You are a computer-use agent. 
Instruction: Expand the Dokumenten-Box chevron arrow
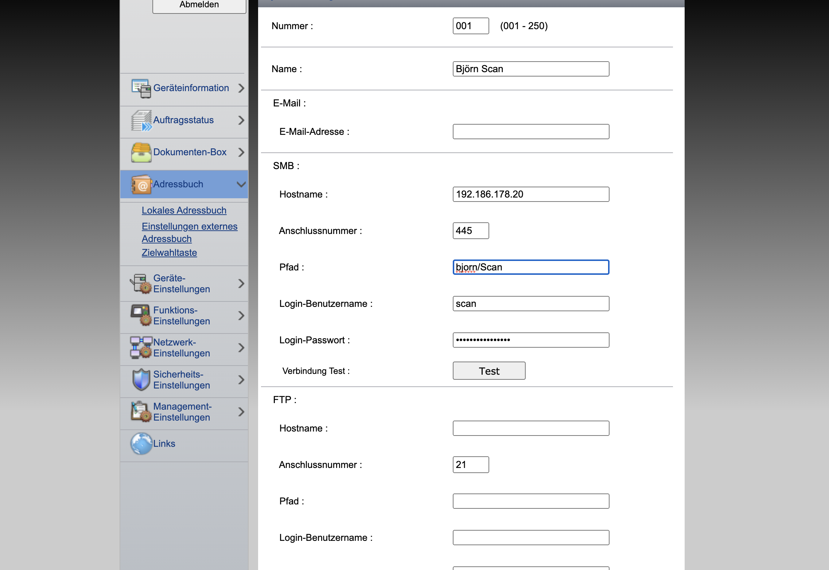click(241, 152)
